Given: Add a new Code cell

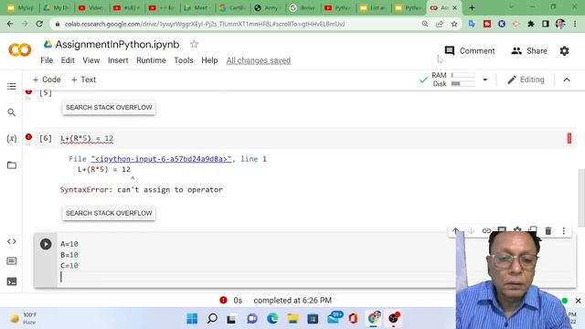Looking at the screenshot, I should [47, 80].
